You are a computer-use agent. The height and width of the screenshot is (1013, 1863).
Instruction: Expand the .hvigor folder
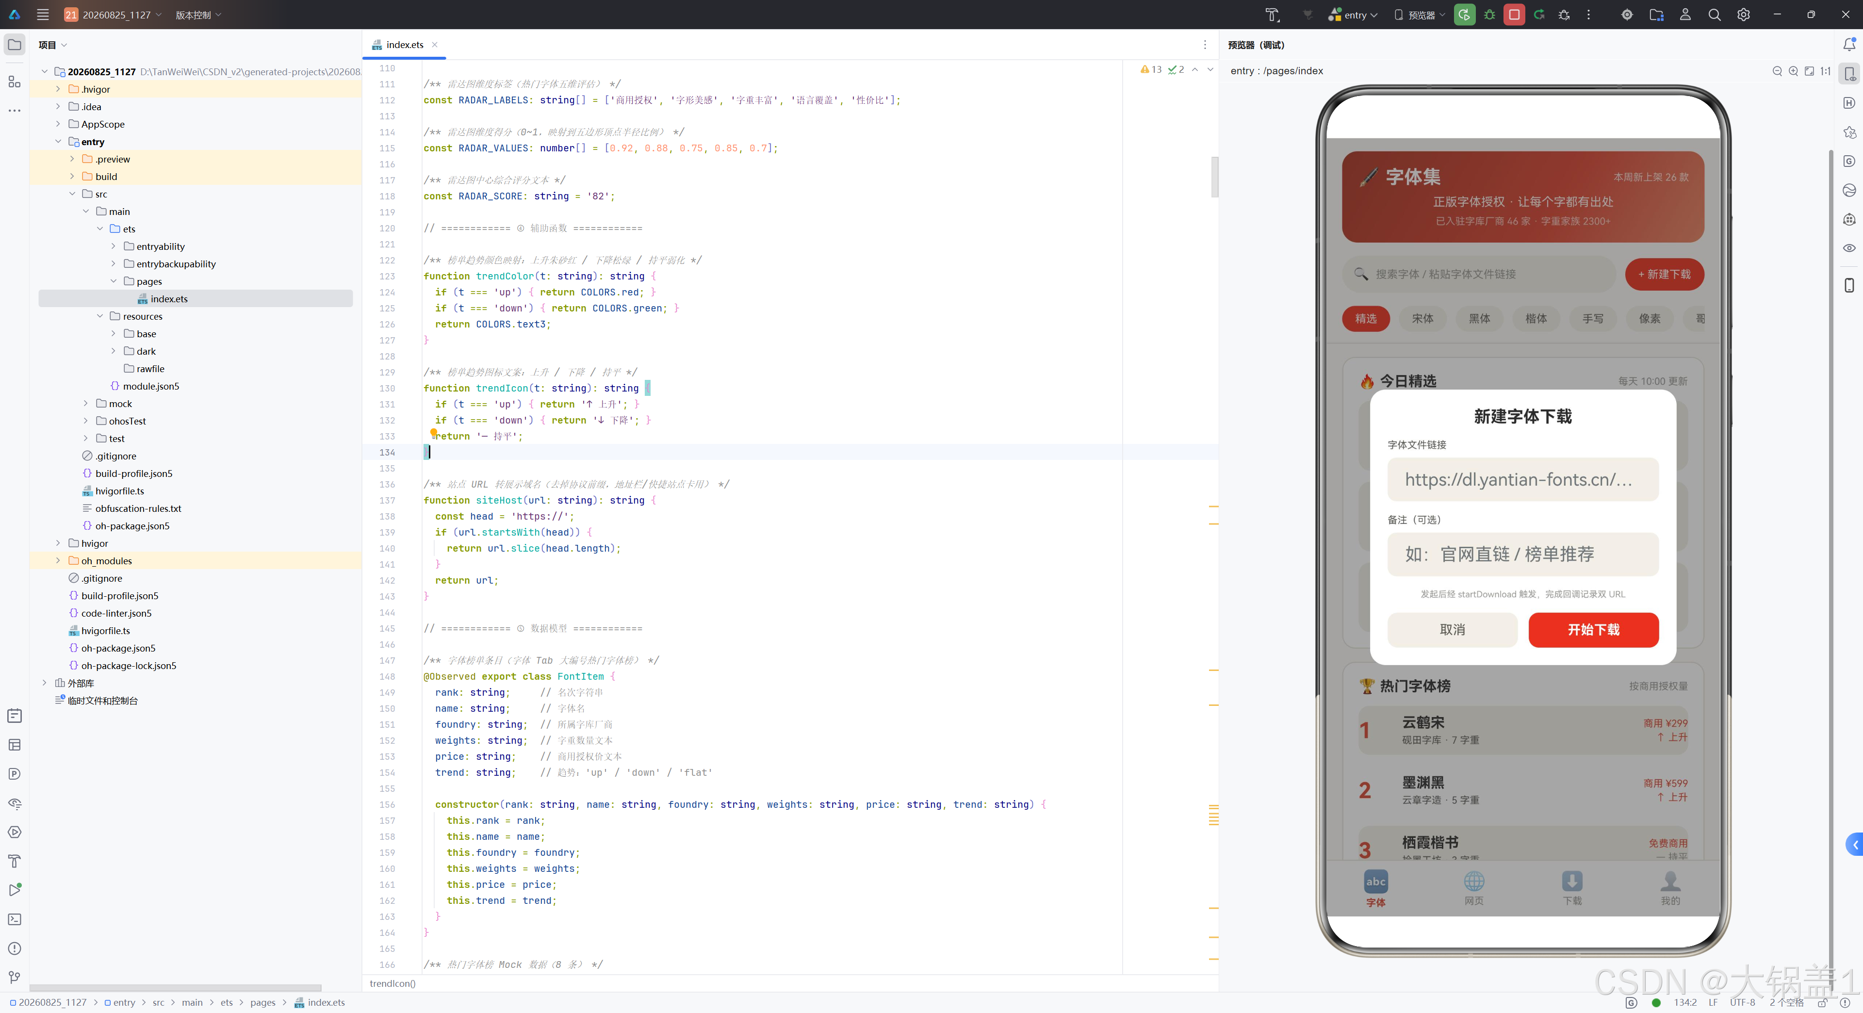[59, 89]
